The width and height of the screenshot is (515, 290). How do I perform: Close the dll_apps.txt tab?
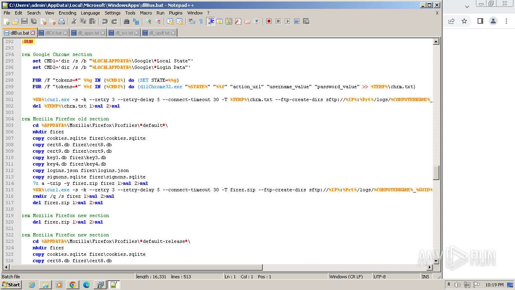103,33
